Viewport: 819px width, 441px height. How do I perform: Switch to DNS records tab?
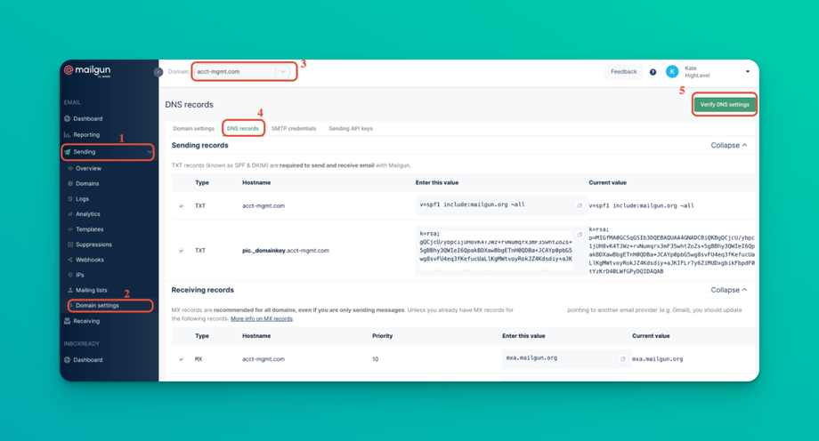243,128
